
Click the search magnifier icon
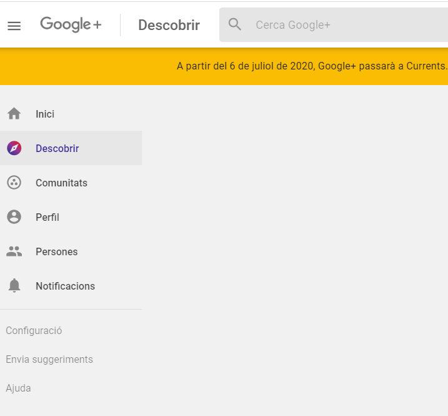point(234,24)
